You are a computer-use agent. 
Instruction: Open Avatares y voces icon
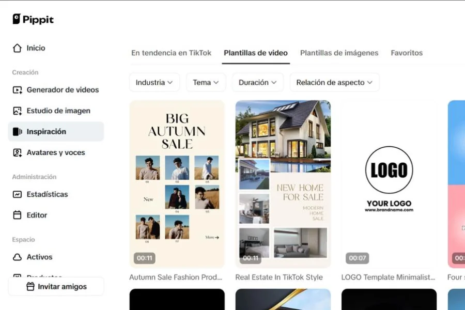point(17,153)
